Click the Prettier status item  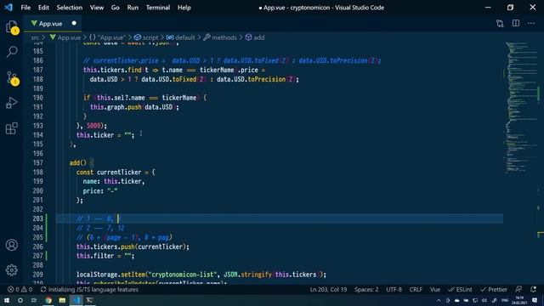[x=494, y=289]
